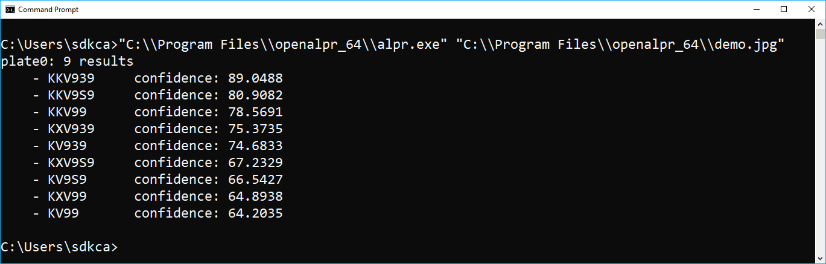Screen dimensions: 826x264
Task: Click the KXV9S9 plate result
Action: (x=71, y=163)
